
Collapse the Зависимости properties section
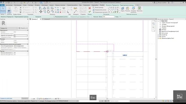tap(28, 30)
